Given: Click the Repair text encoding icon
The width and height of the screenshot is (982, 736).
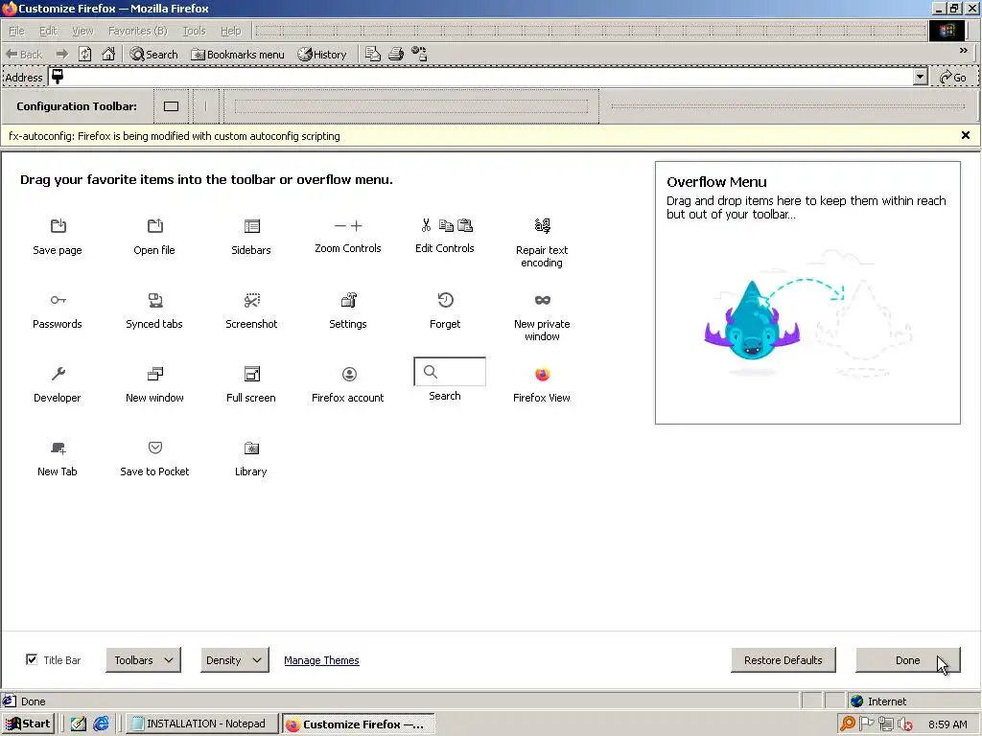Looking at the screenshot, I should point(543,225).
